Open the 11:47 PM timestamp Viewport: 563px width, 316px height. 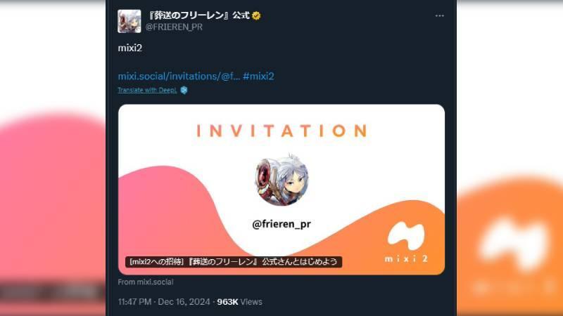[x=134, y=302]
